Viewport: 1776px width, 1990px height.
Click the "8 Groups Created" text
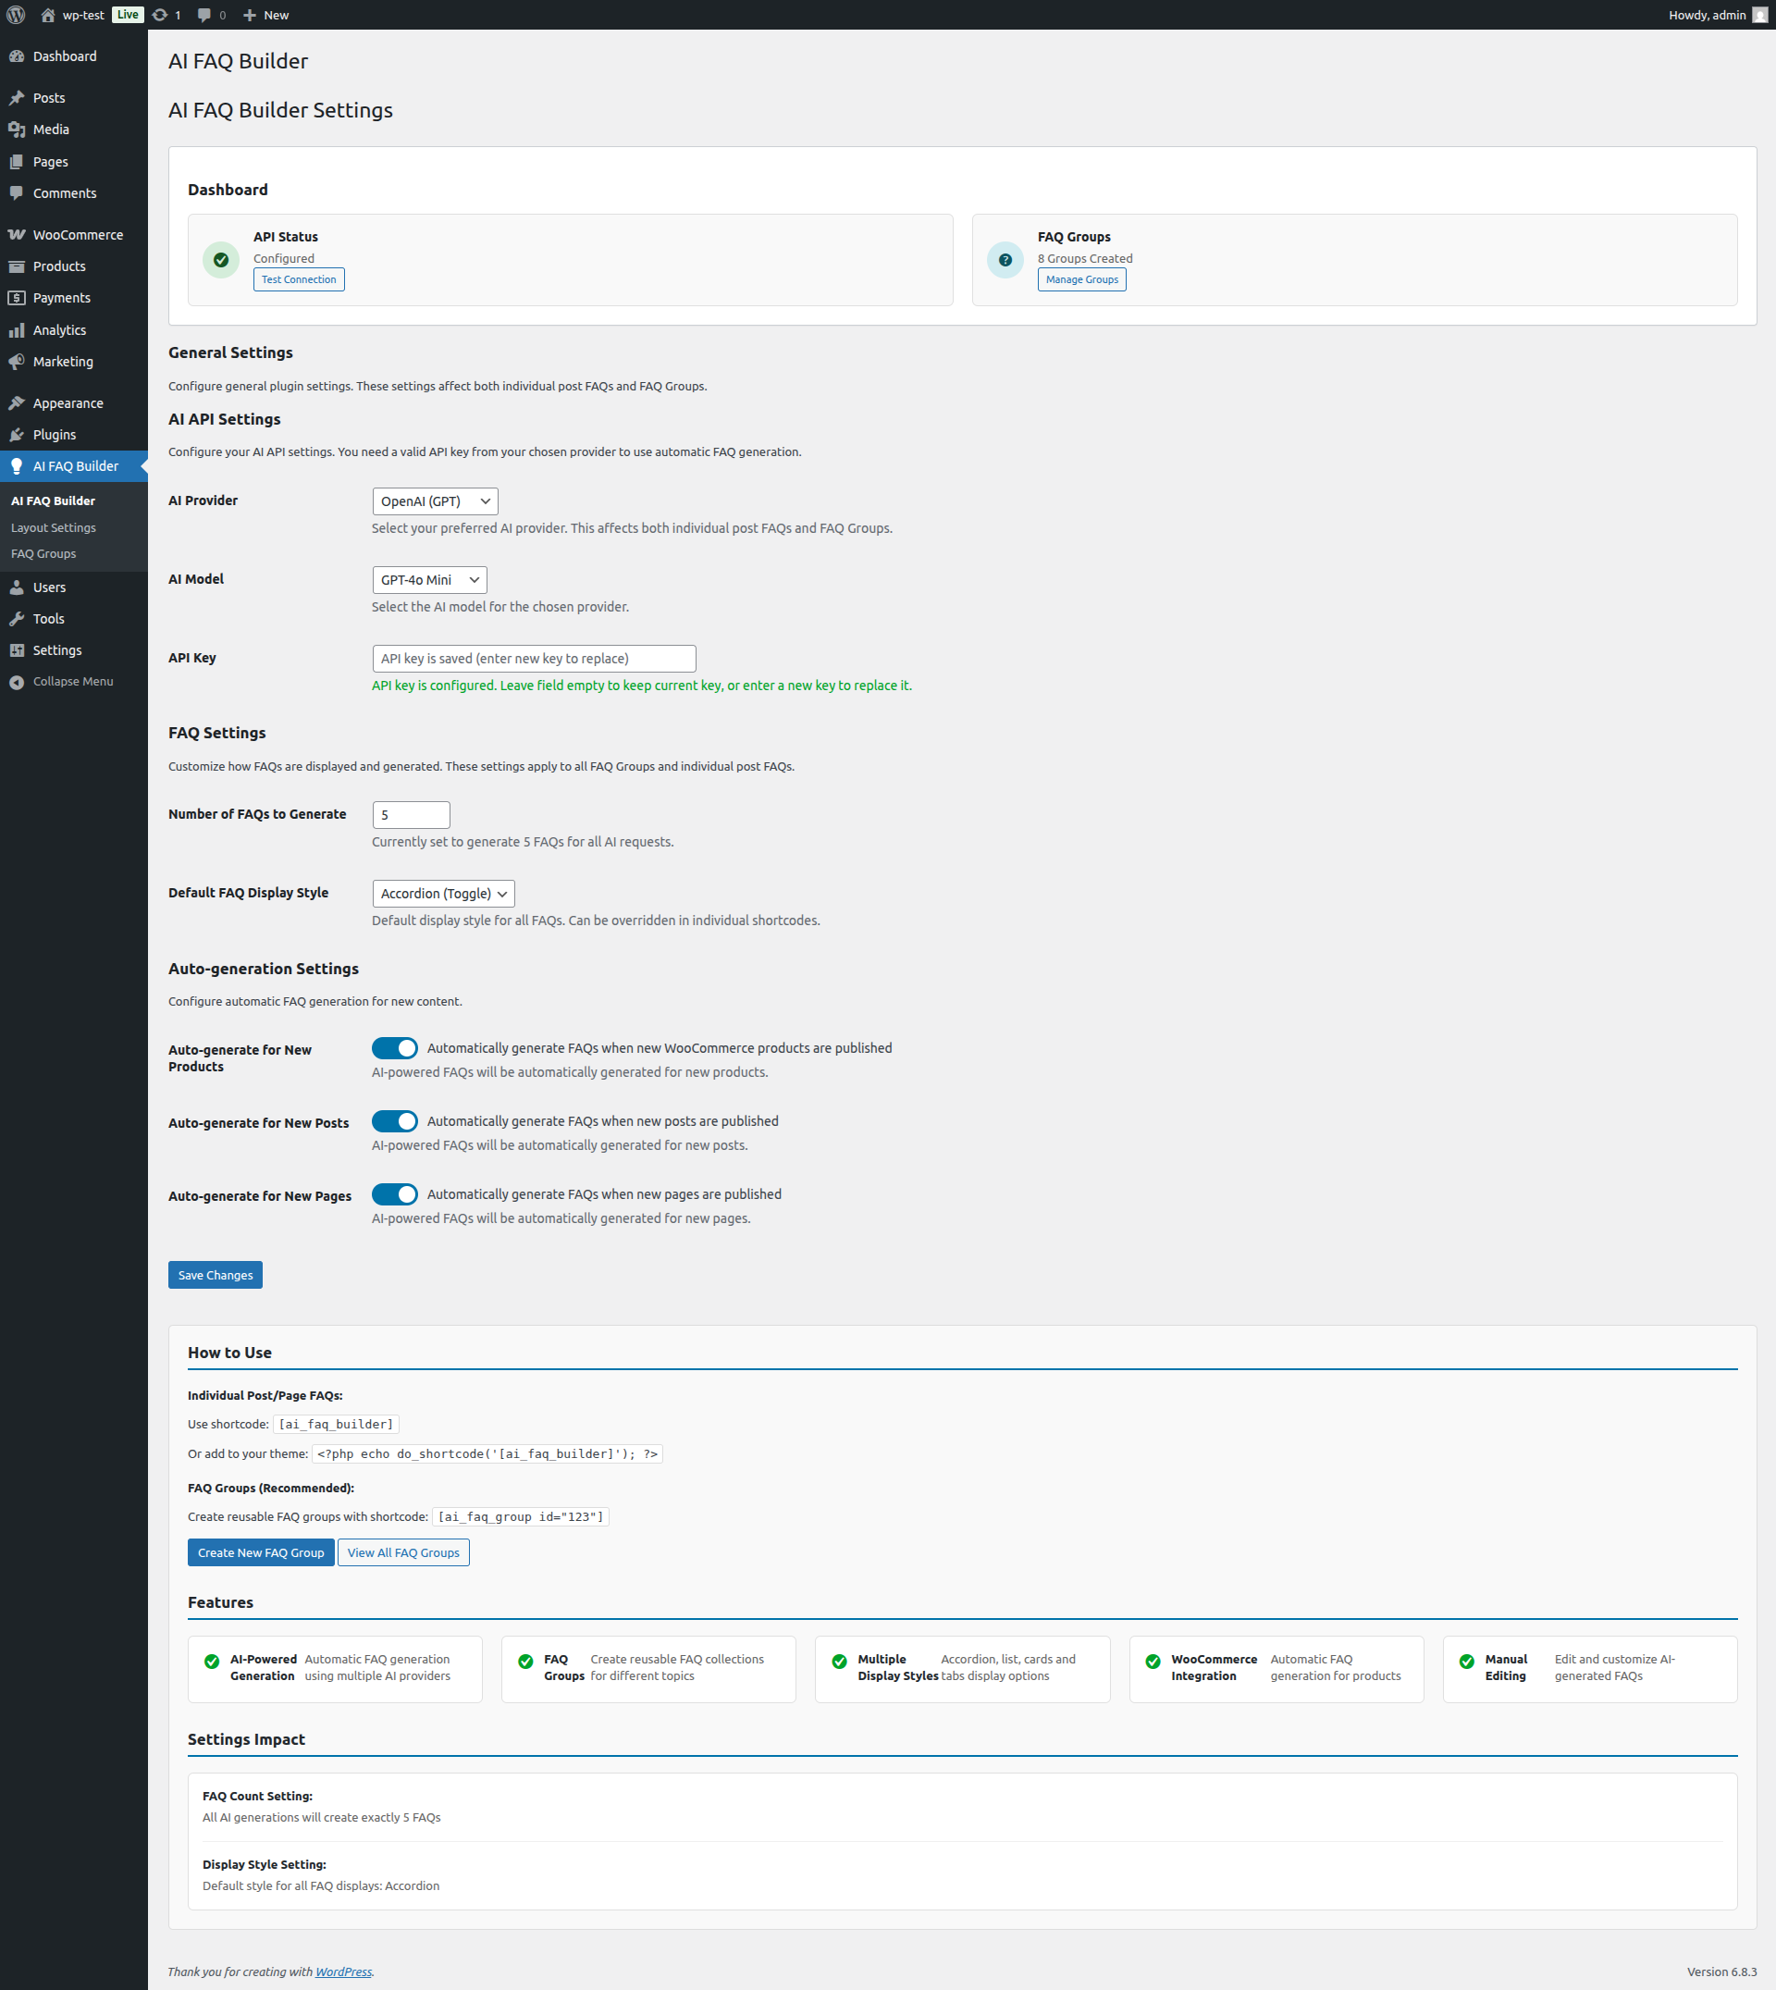(1085, 259)
